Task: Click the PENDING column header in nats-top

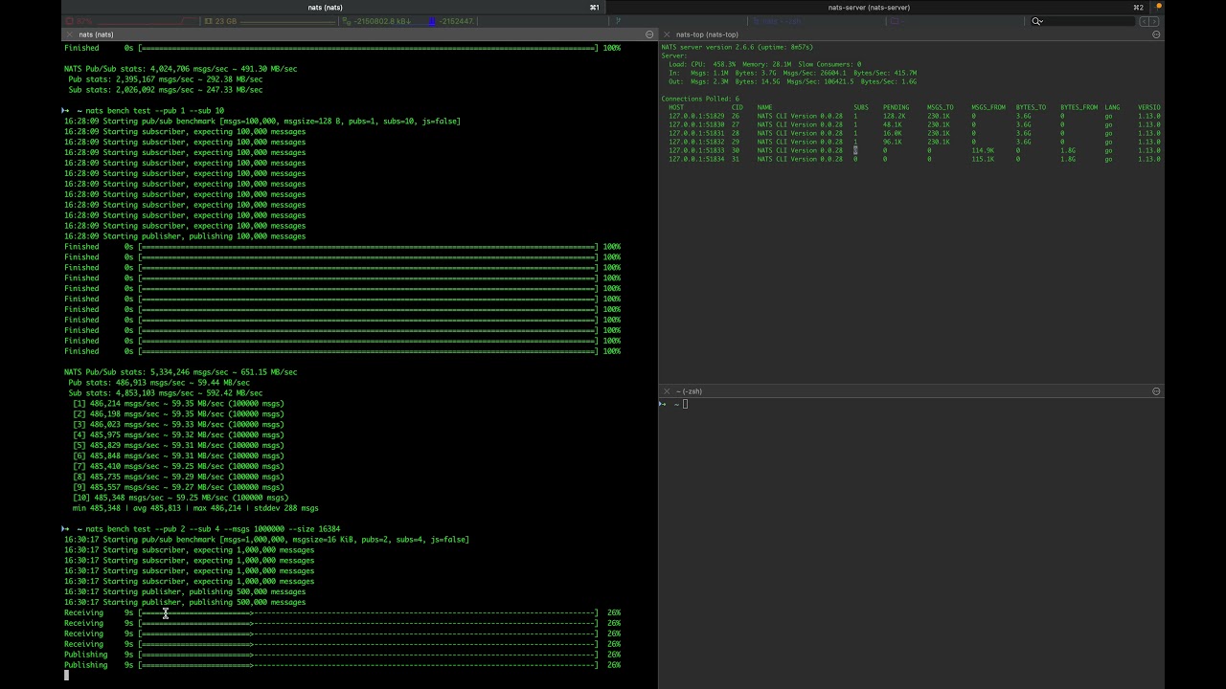Action: [896, 107]
